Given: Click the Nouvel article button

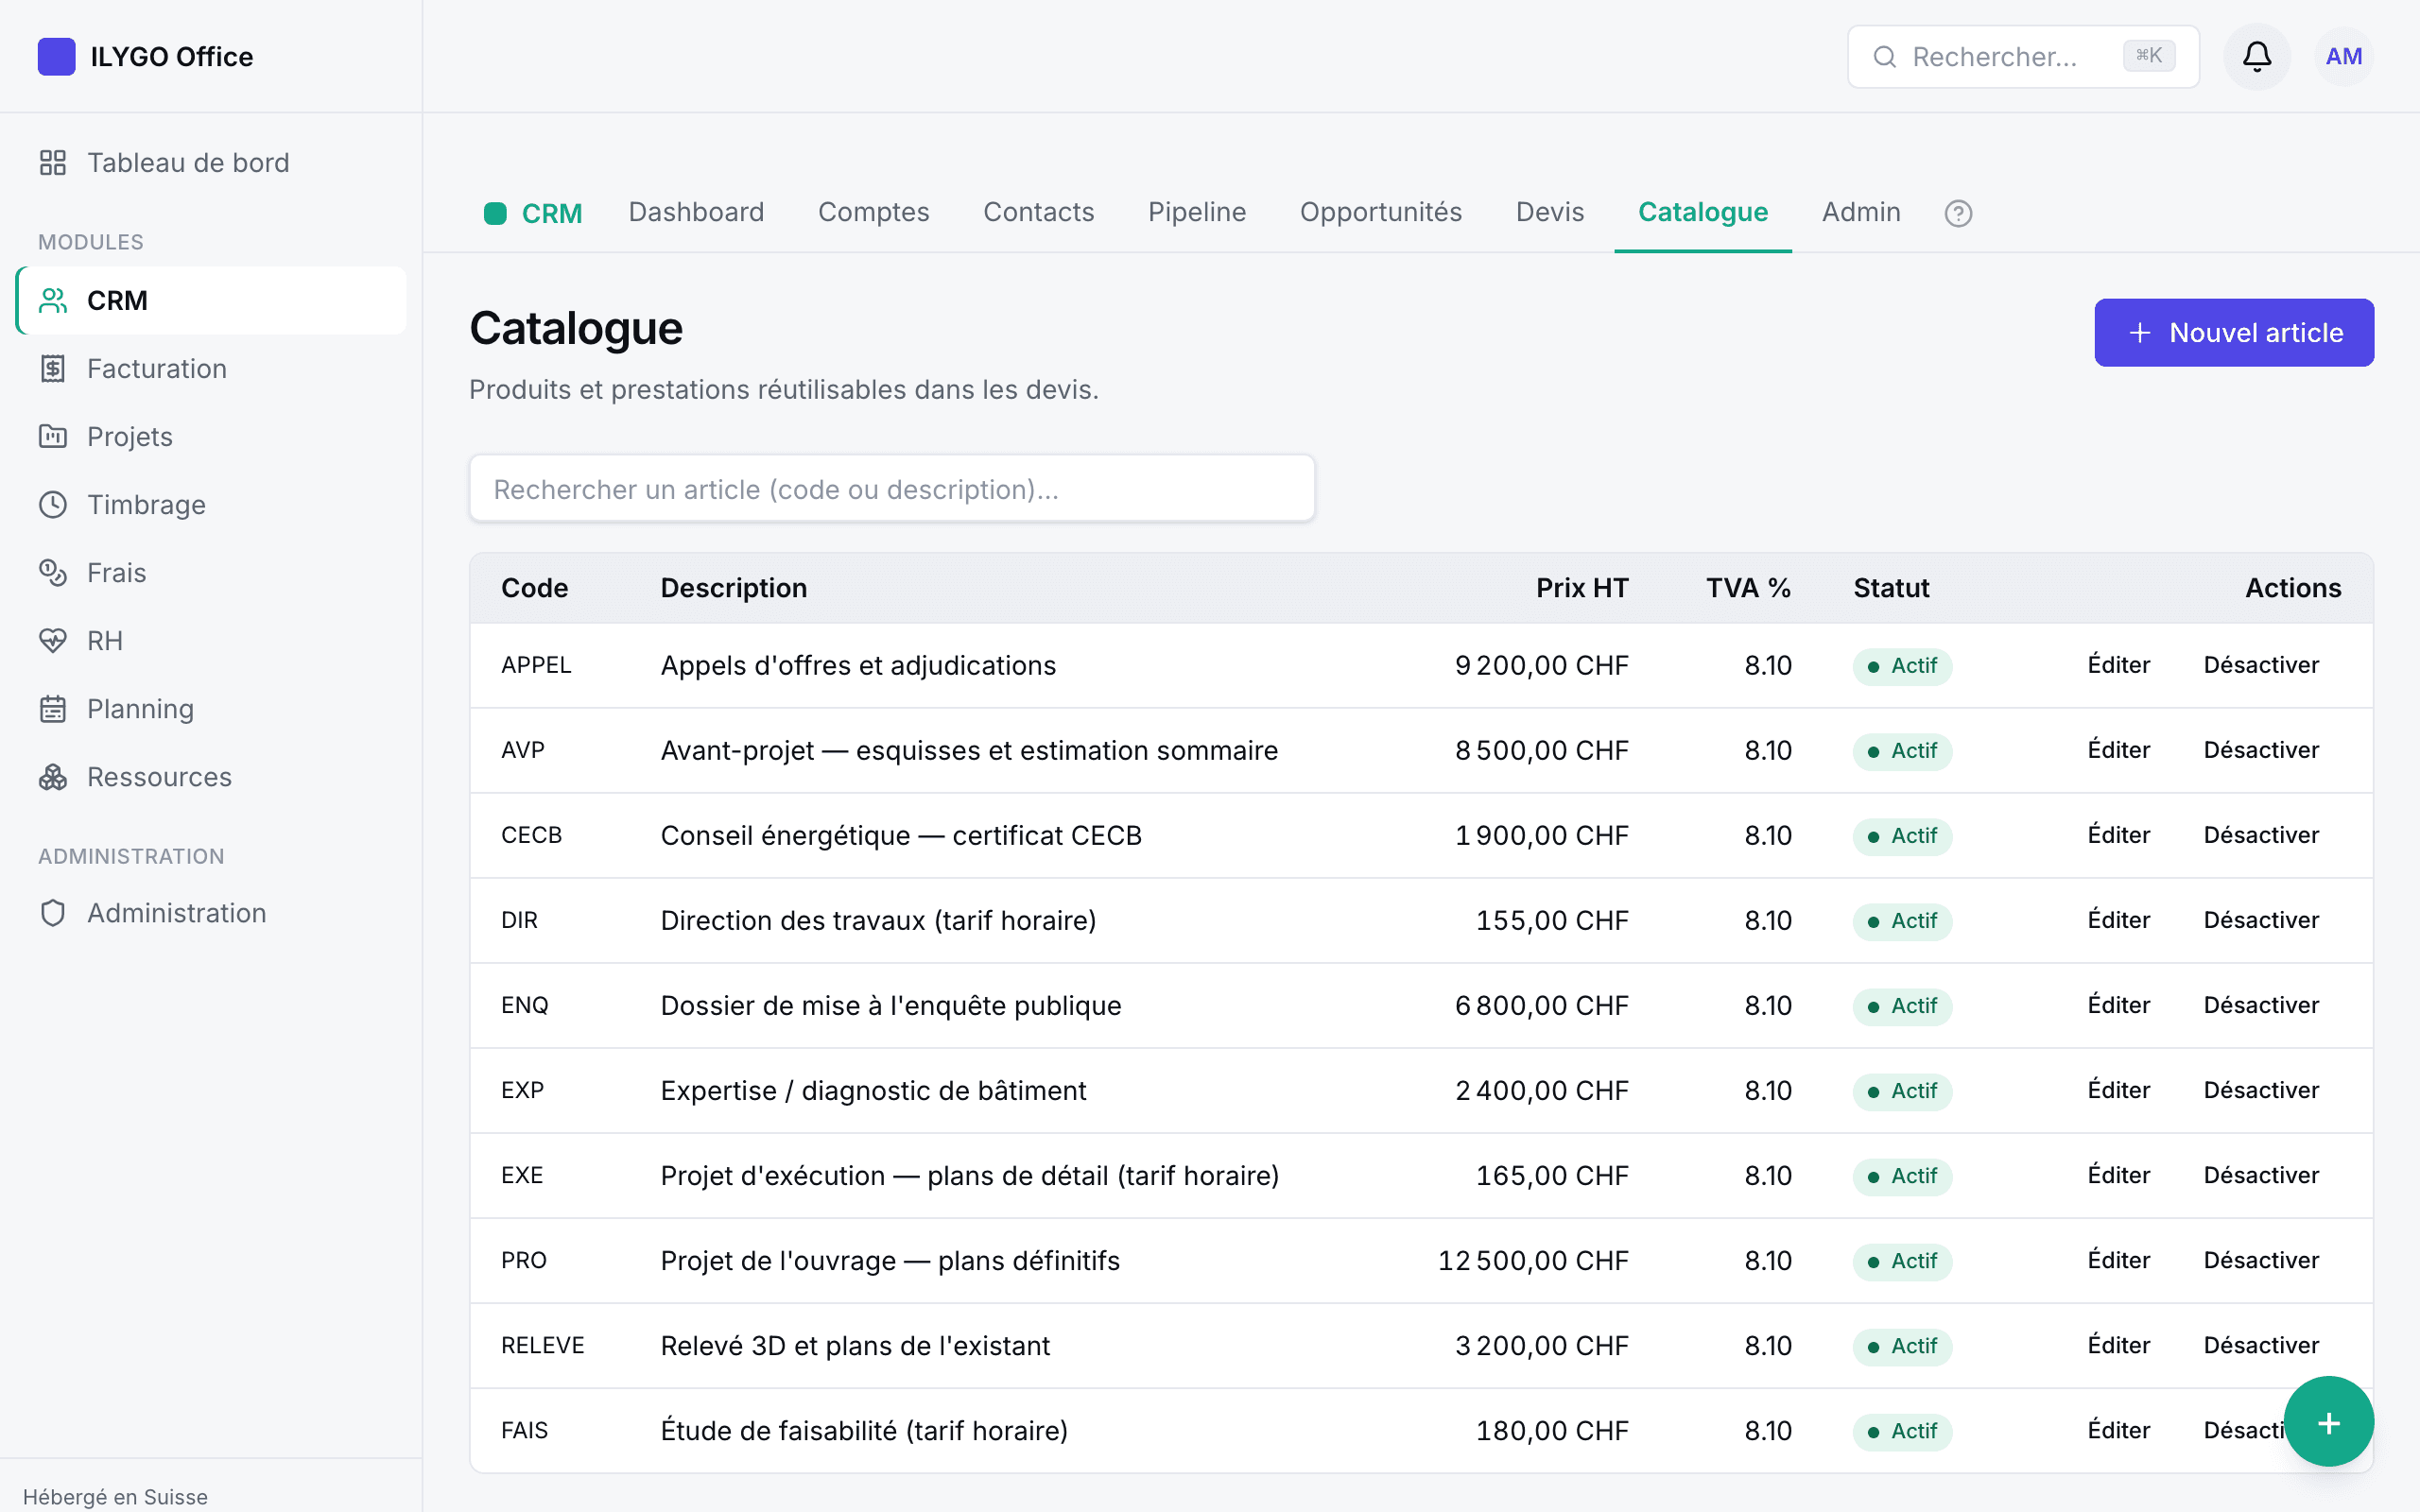Looking at the screenshot, I should pos(2234,333).
